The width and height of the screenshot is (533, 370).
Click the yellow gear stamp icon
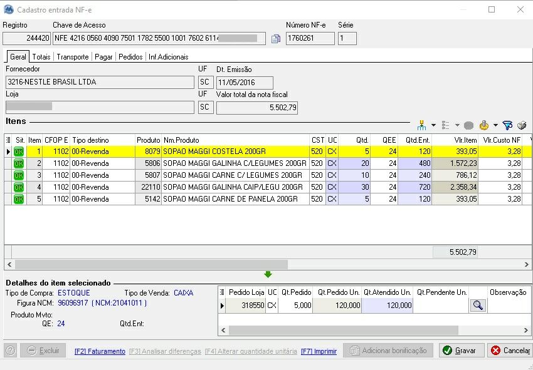click(484, 126)
